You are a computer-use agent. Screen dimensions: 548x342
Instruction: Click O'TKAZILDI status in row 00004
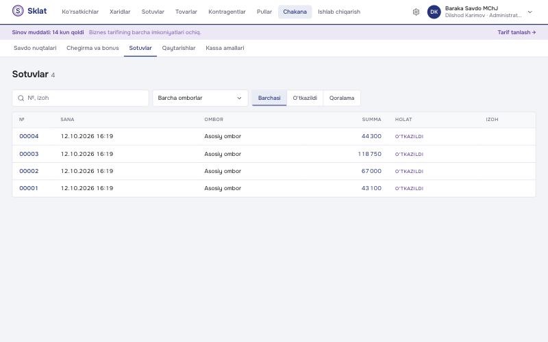pyautogui.click(x=409, y=136)
